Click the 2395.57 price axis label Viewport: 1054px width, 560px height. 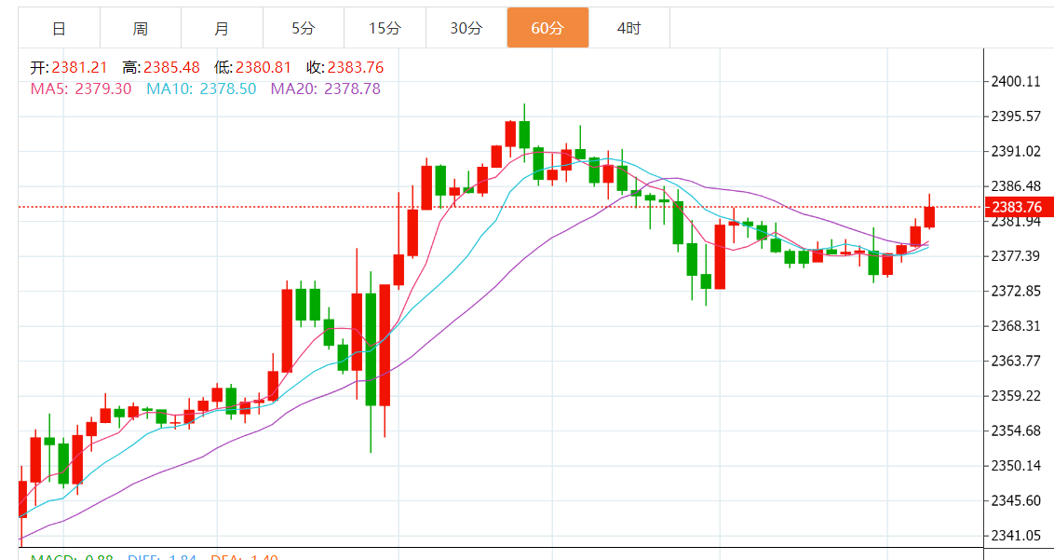1016,116
